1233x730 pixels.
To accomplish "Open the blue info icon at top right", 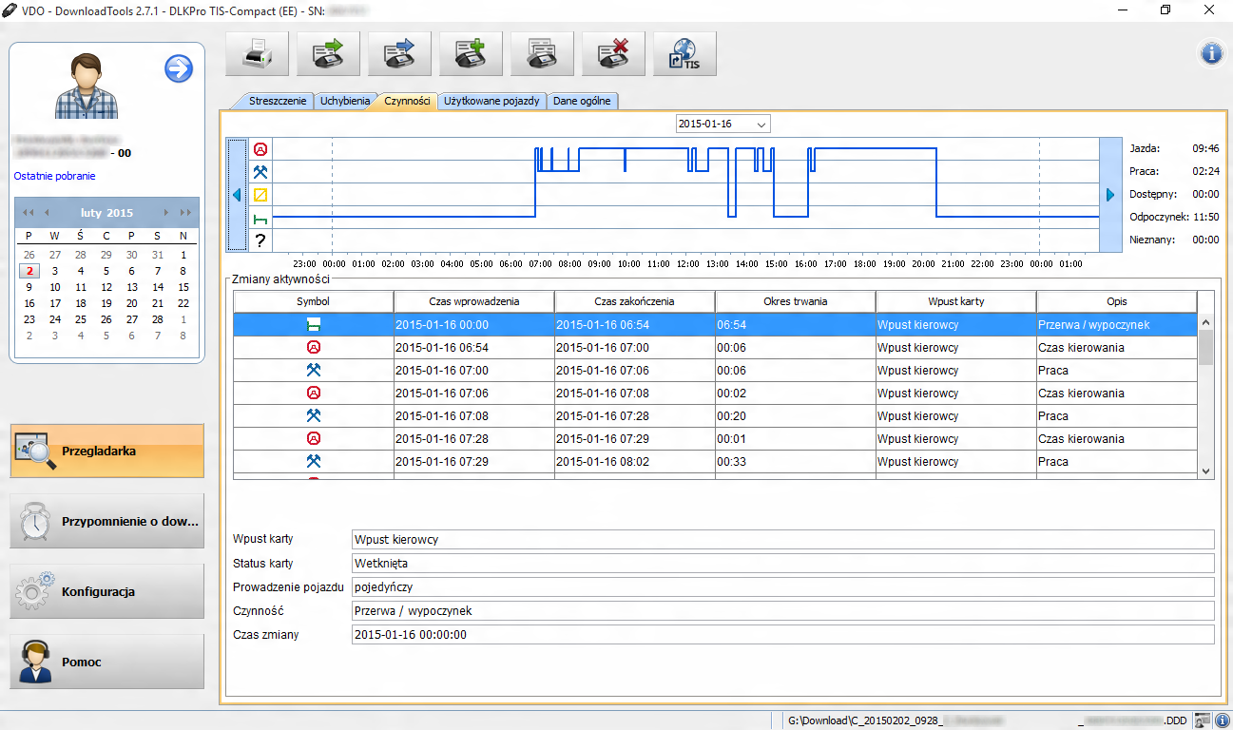I will click(x=1211, y=54).
